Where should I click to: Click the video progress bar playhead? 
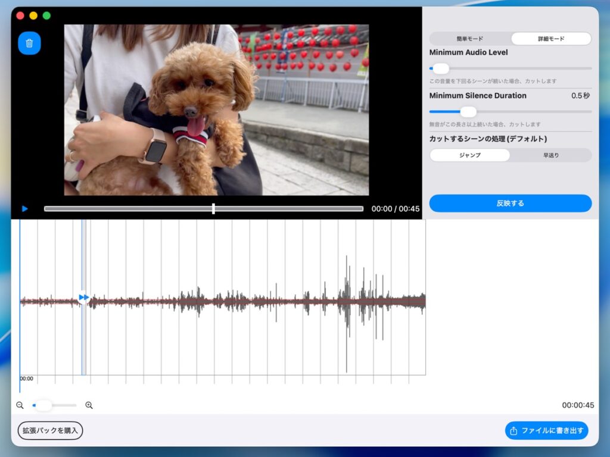[x=213, y=209]
